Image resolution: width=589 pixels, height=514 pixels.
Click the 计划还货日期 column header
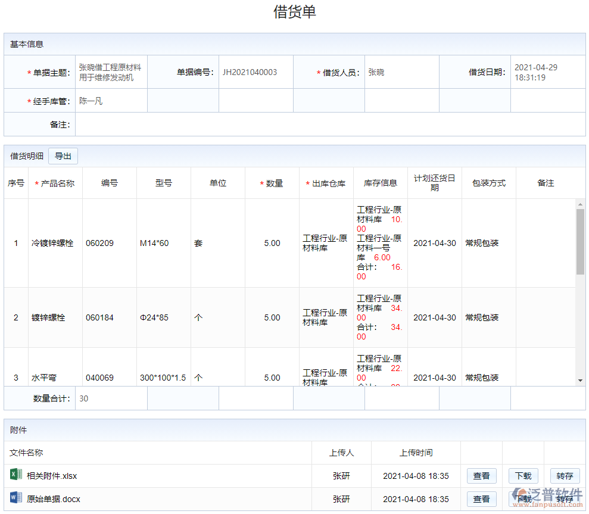(434, 183)
